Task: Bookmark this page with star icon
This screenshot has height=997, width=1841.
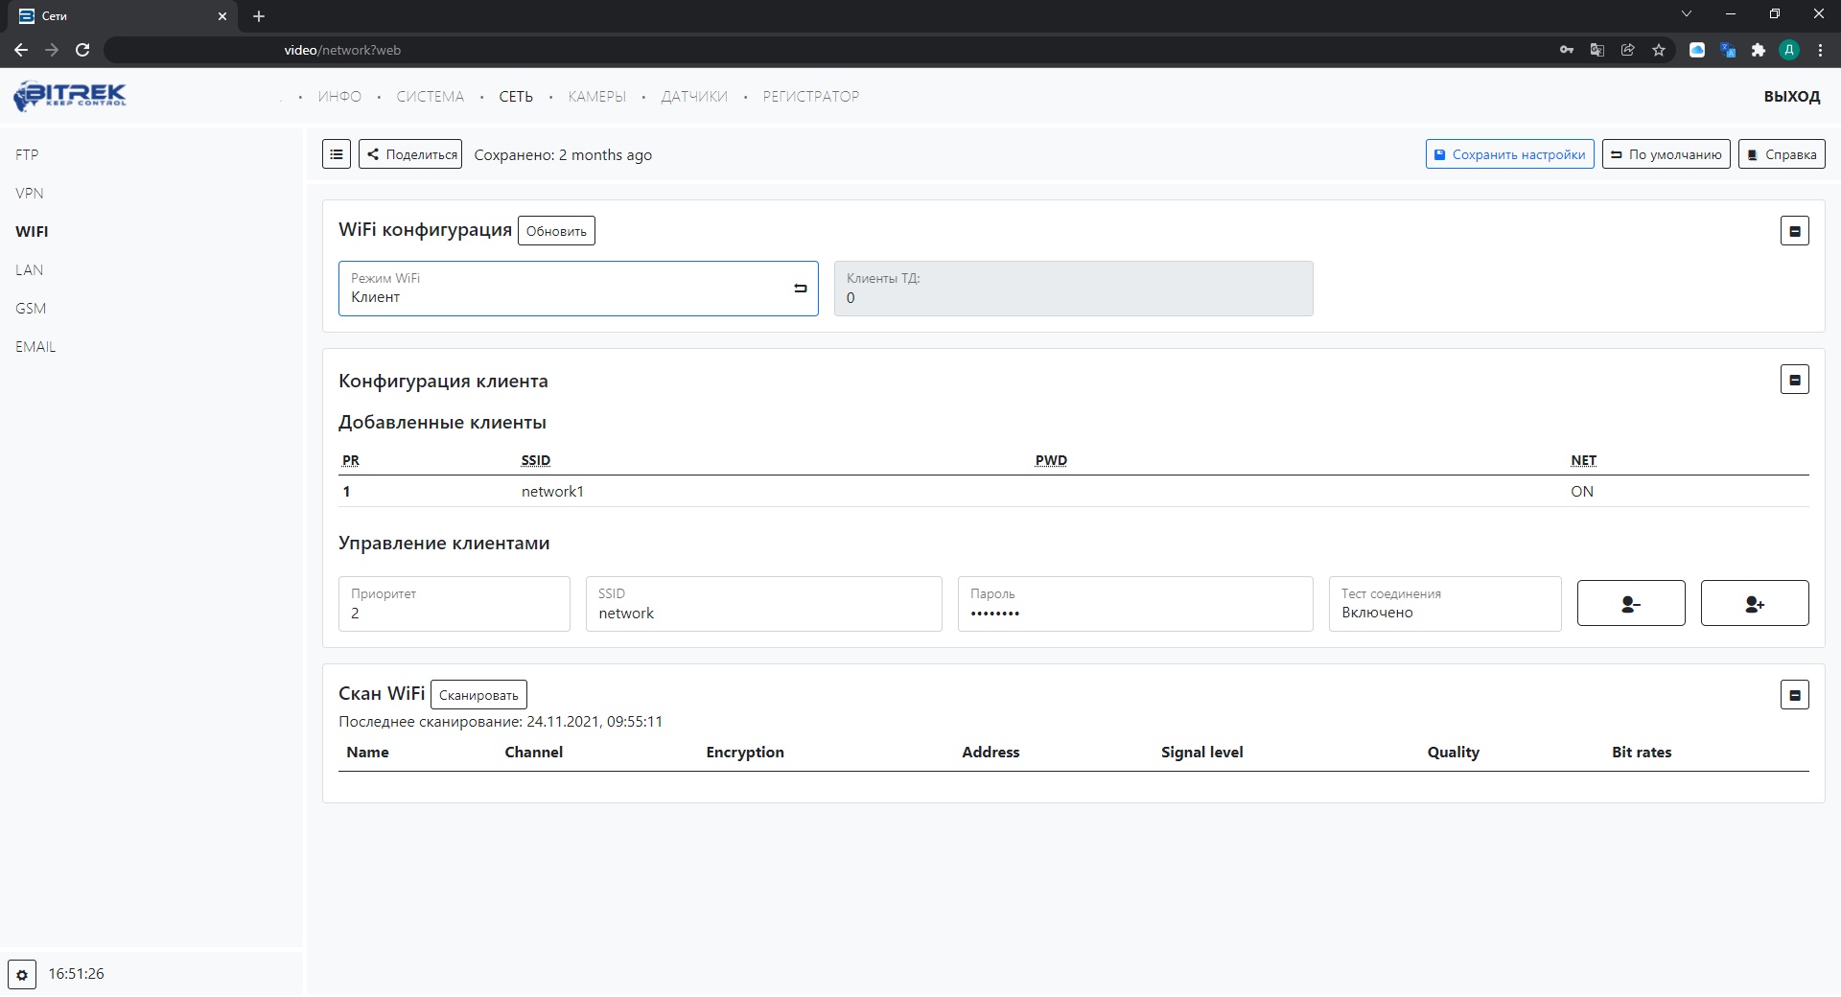Action: point(1659,50)
